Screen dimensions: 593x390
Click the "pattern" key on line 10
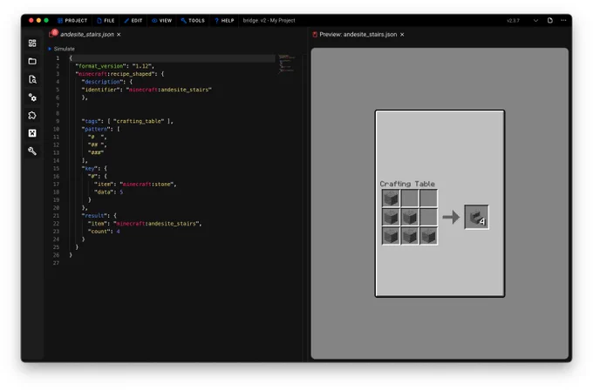(97, 129)
